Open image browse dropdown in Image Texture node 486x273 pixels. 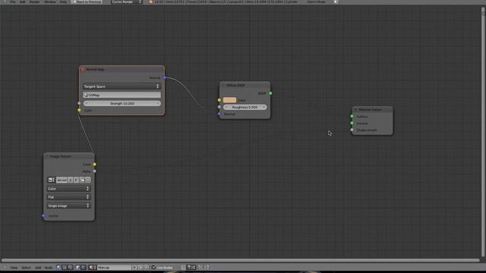tap(52, 180)
